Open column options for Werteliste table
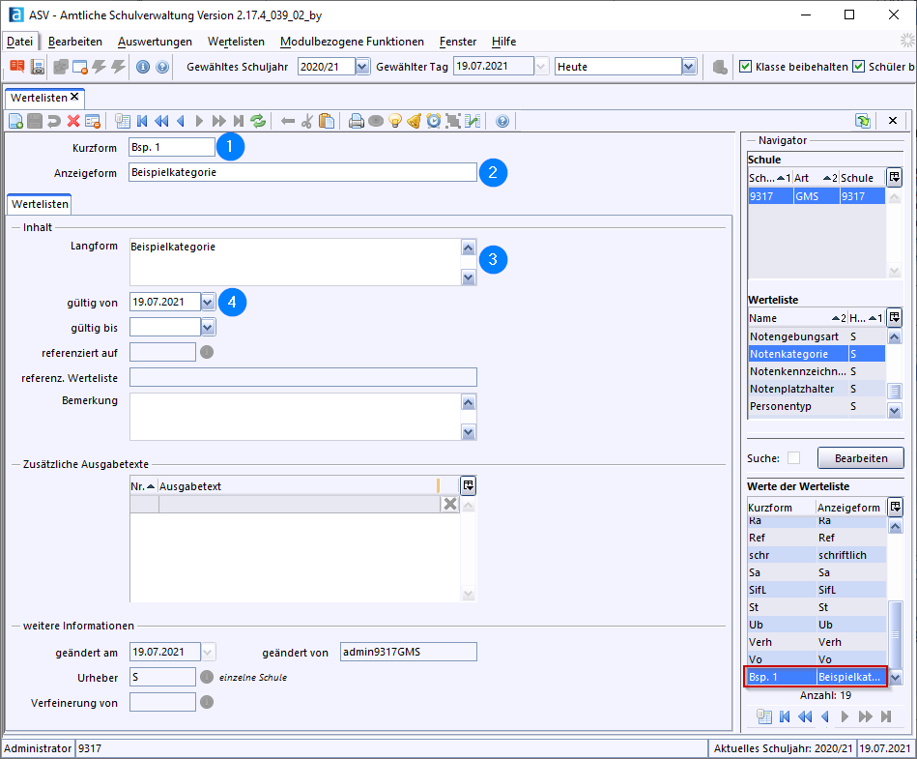This screenshot has width=917, height=759. (x=894, y=317)
